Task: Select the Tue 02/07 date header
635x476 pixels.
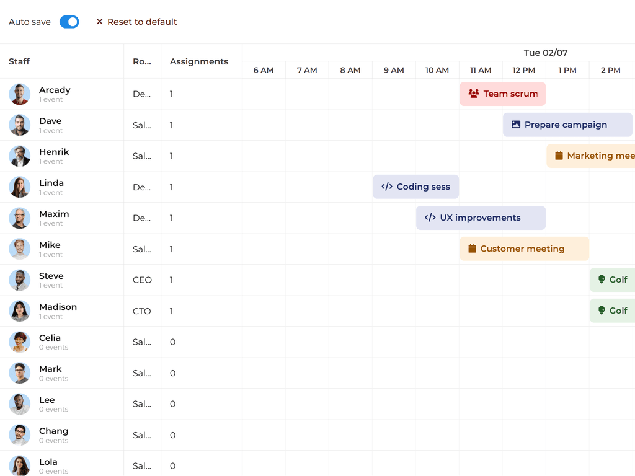Action: click(x=545, y=53)
